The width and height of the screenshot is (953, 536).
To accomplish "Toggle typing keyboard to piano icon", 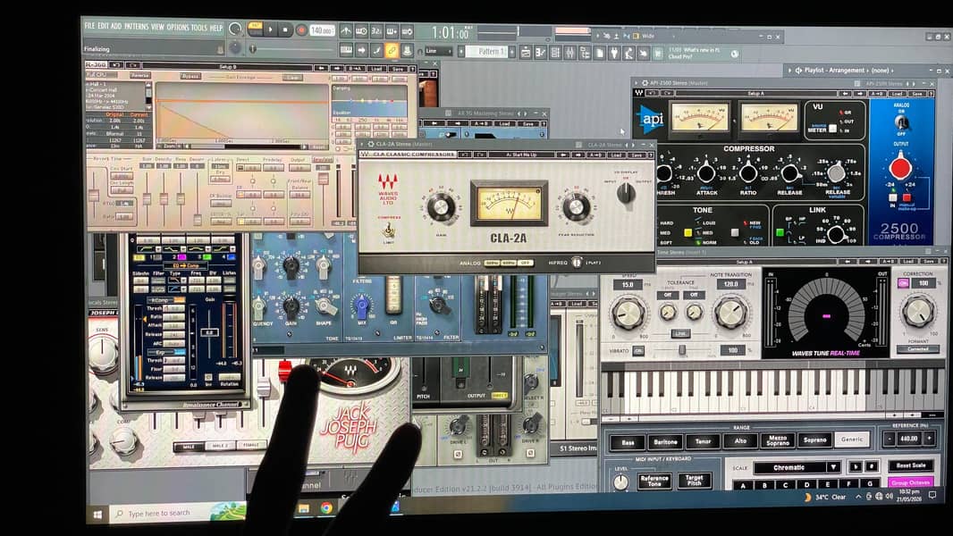I will click(x=347, y=50).
